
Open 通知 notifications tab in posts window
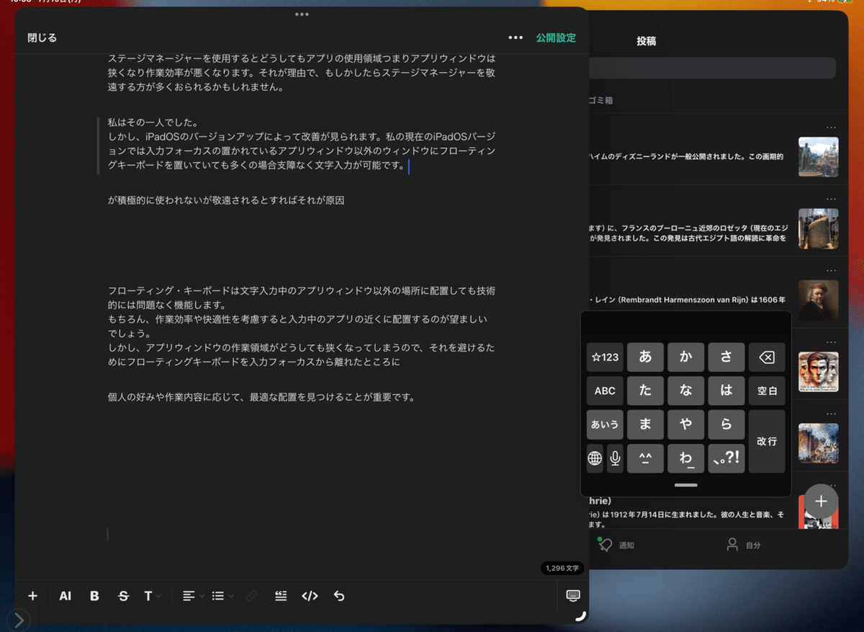pos(614,545)
